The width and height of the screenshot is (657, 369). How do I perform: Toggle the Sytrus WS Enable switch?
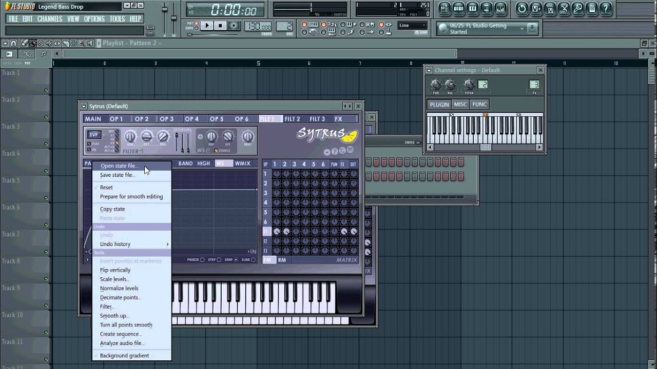pos(216,150)
